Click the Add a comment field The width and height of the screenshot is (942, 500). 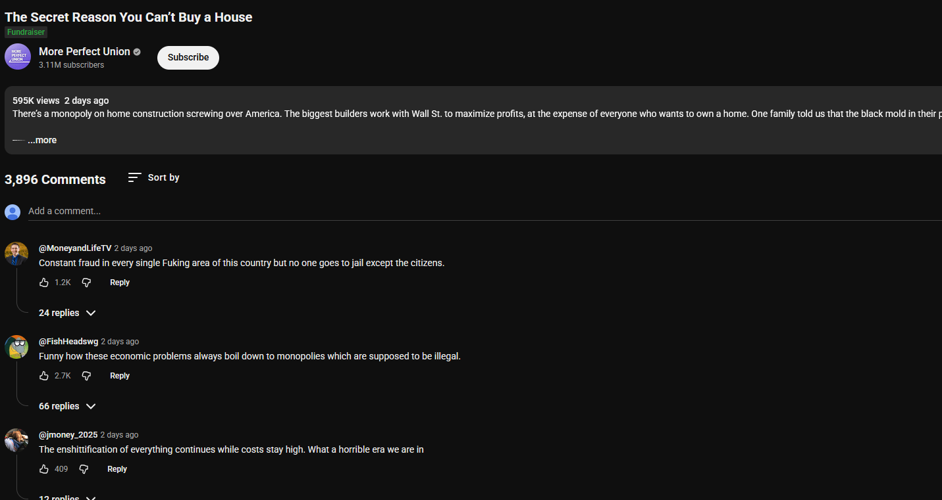click(263, 211)
